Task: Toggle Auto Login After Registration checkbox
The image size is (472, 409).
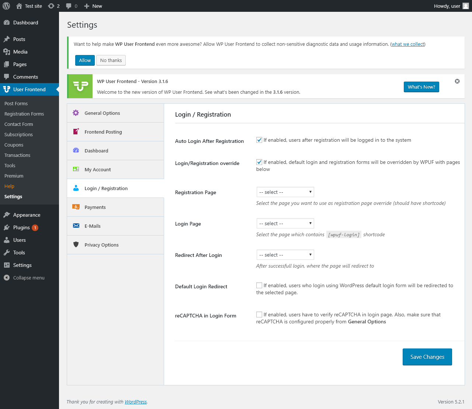Action: pos(259,140)
